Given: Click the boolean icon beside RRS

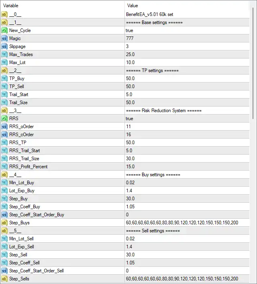Looking at the screenshot, I should (4, 119).
